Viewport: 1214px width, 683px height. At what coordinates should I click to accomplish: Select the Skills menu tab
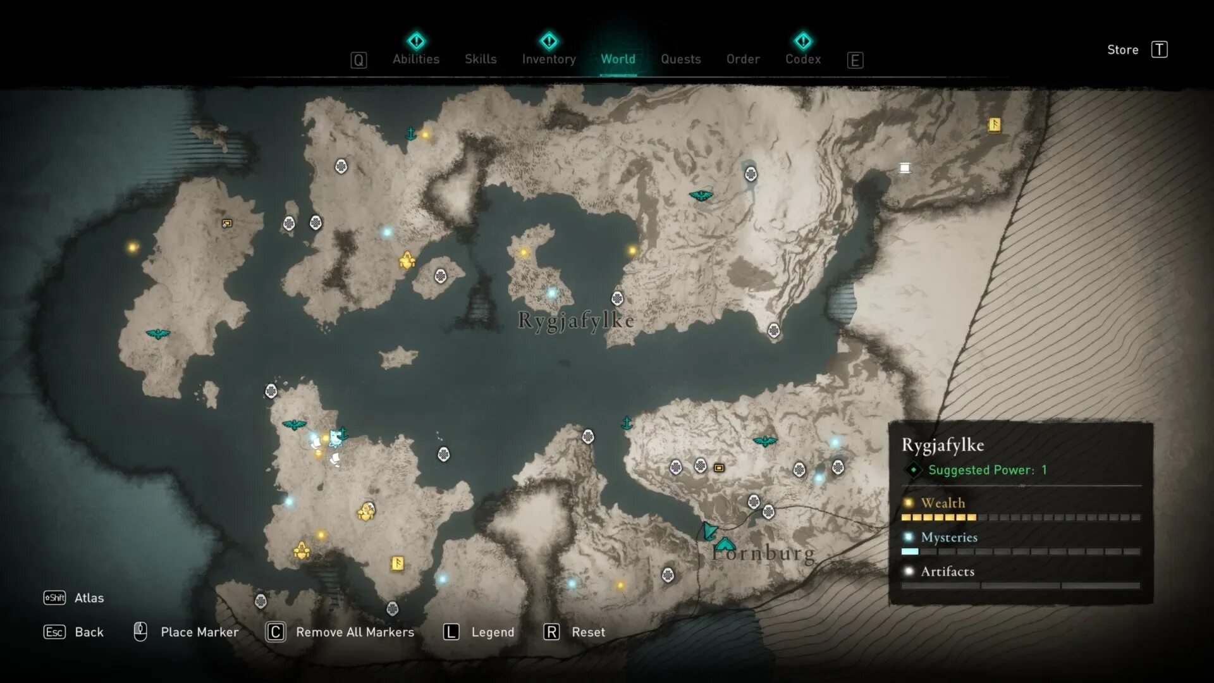coord(481,58)
